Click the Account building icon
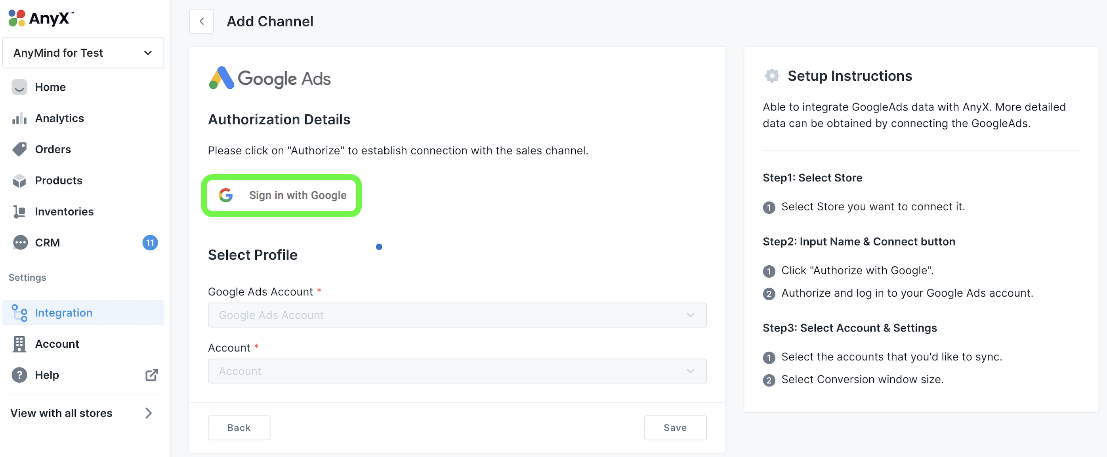Viewport: 1107px width, 457px height. point(19,344)
